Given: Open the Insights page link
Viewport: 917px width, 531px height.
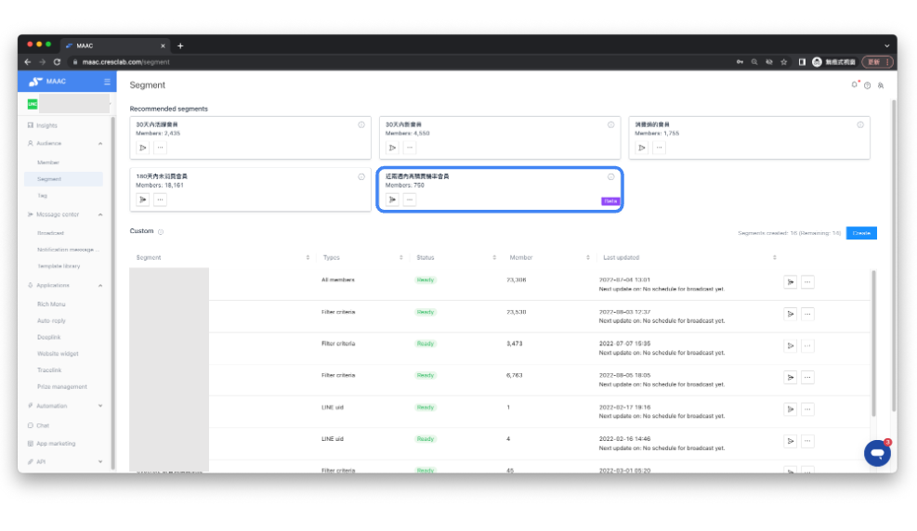Looking at the screenshot, I should click(x=46, y=125).
